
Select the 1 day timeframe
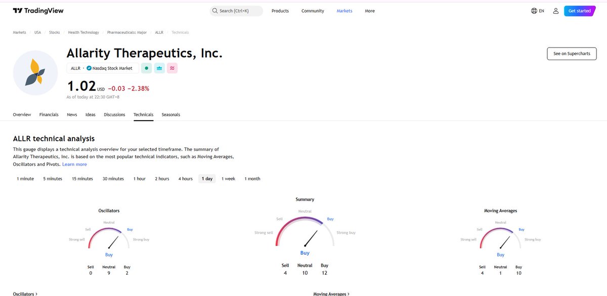tap(207, 179)
